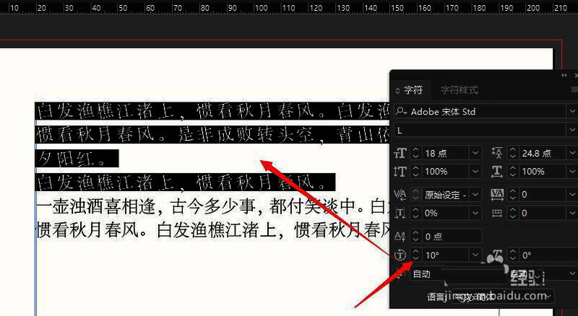This screenshot has height=316, width=578.
Task: Click the horizontal scale icon
Action: tap(497, 172)
